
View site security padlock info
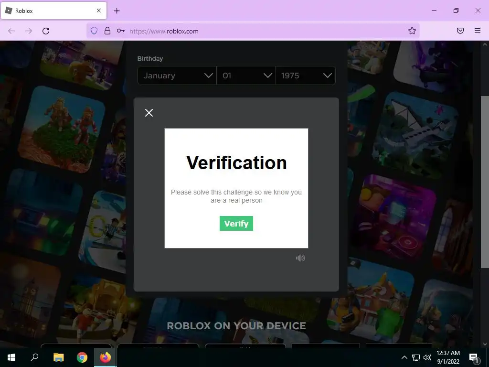(x=107, y=31)
